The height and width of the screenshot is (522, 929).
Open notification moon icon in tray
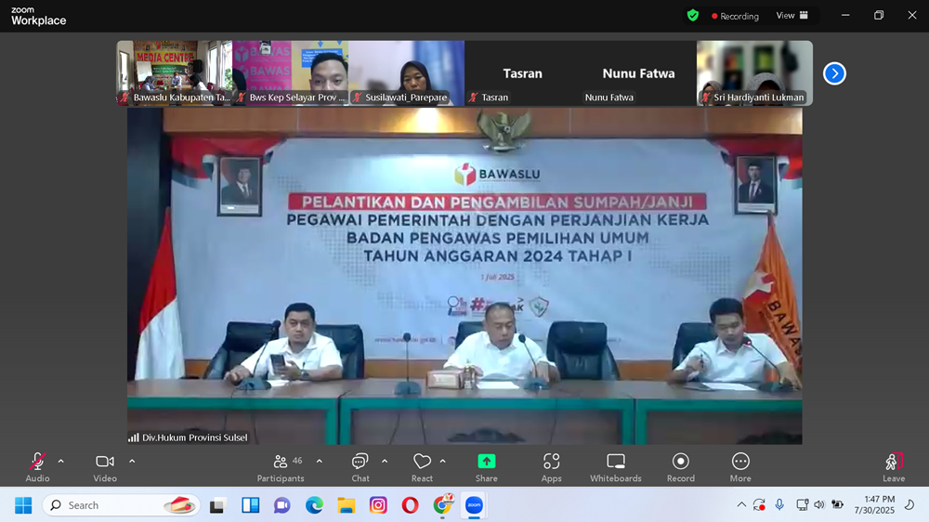point(909,505)
